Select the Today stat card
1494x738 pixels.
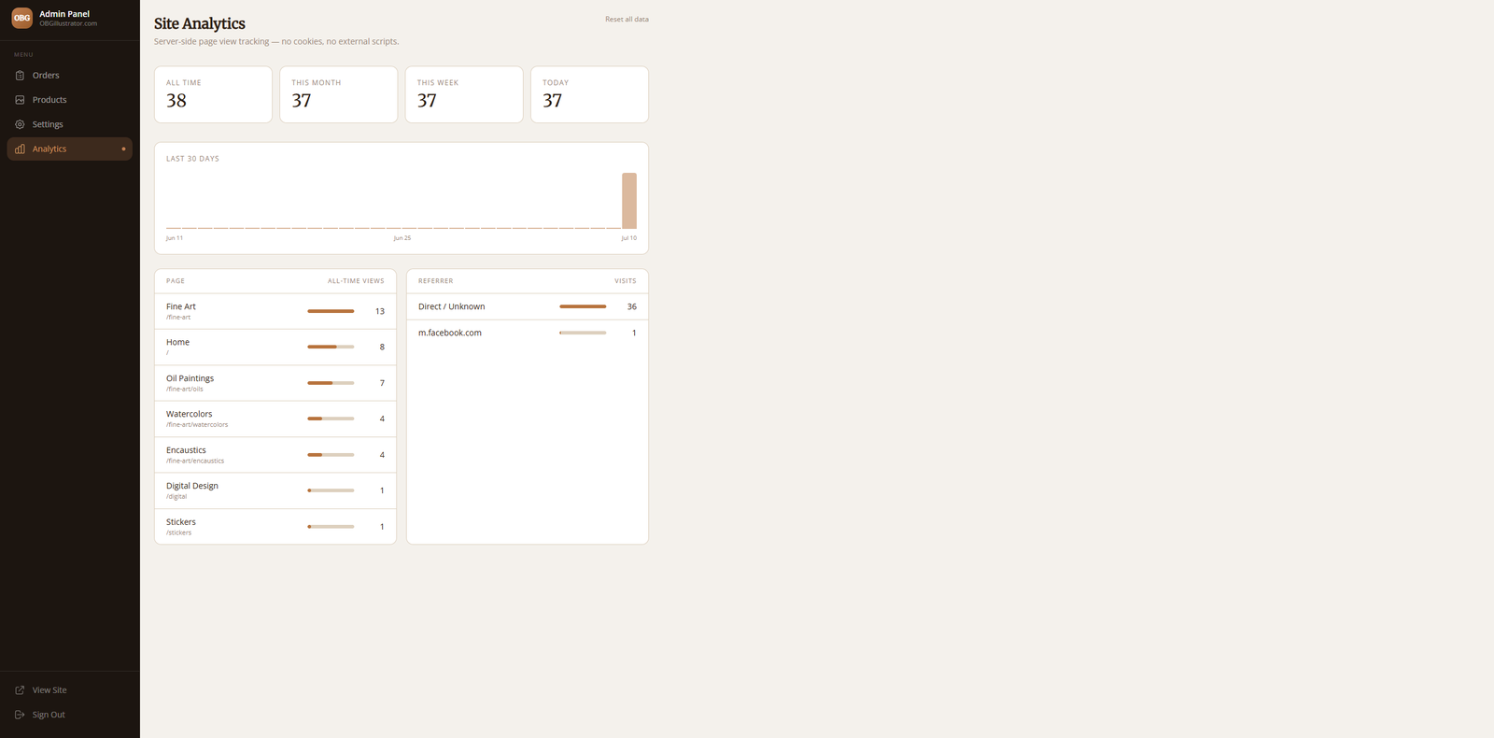589,94
